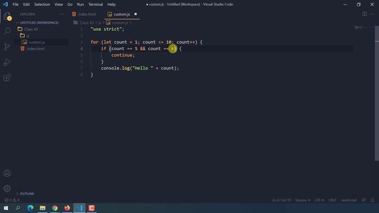
Task: Click the VS Code logo icon
Action: (x=5, y=4)
